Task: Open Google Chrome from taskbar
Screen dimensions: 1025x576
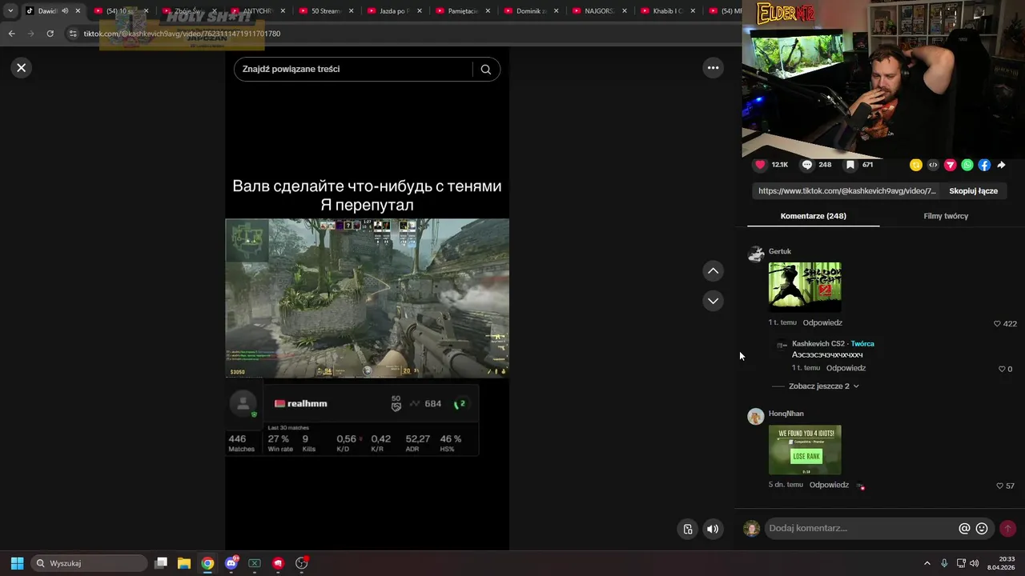Action: tap(207, 563)
